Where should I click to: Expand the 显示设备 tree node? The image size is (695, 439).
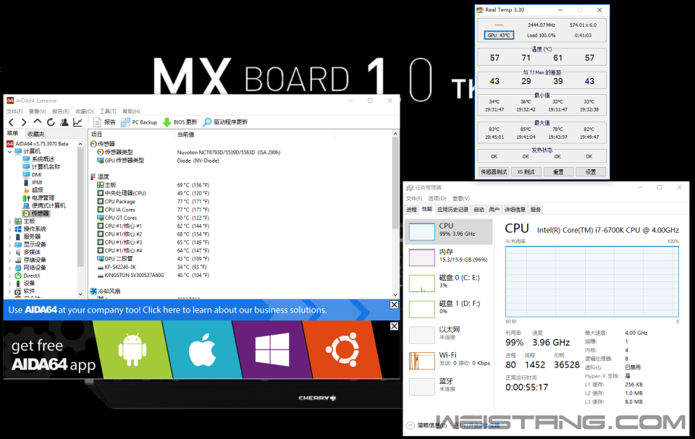point(9,244)
